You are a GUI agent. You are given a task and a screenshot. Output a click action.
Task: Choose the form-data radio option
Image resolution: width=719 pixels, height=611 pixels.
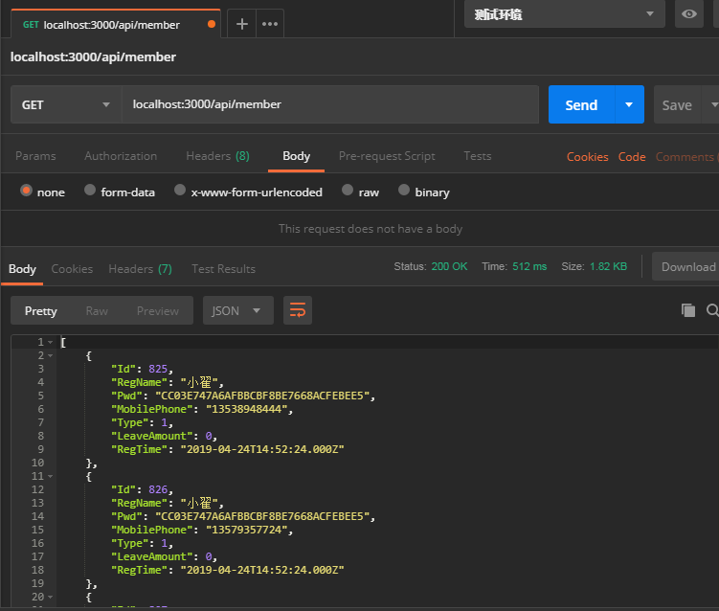coord(90,192)
